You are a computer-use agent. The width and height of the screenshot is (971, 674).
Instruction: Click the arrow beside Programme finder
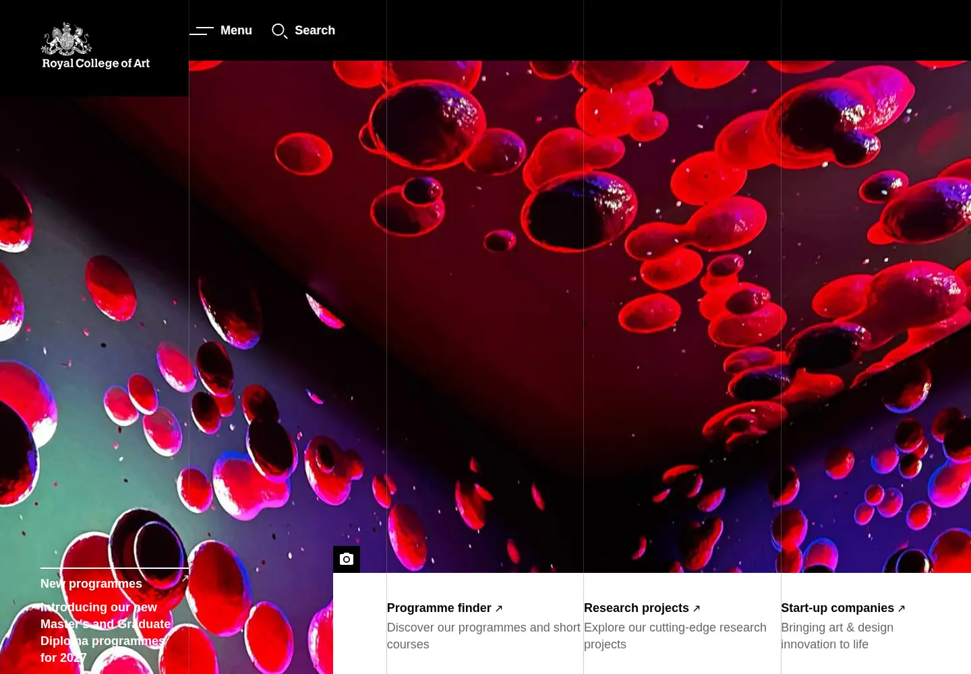pos(499,609)
